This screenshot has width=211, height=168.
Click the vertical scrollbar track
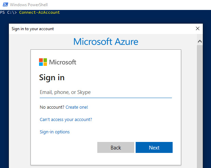[200, 106]
